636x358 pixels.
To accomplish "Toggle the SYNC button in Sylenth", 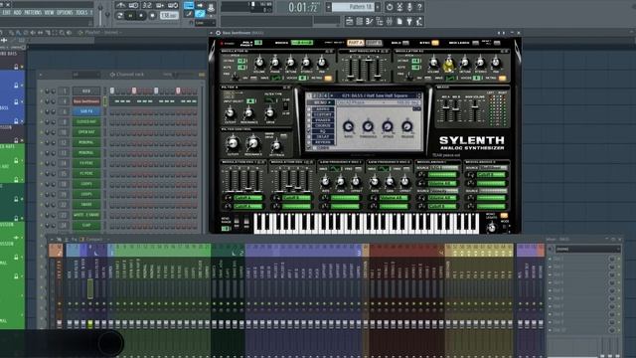I will [x=435, y=43].
